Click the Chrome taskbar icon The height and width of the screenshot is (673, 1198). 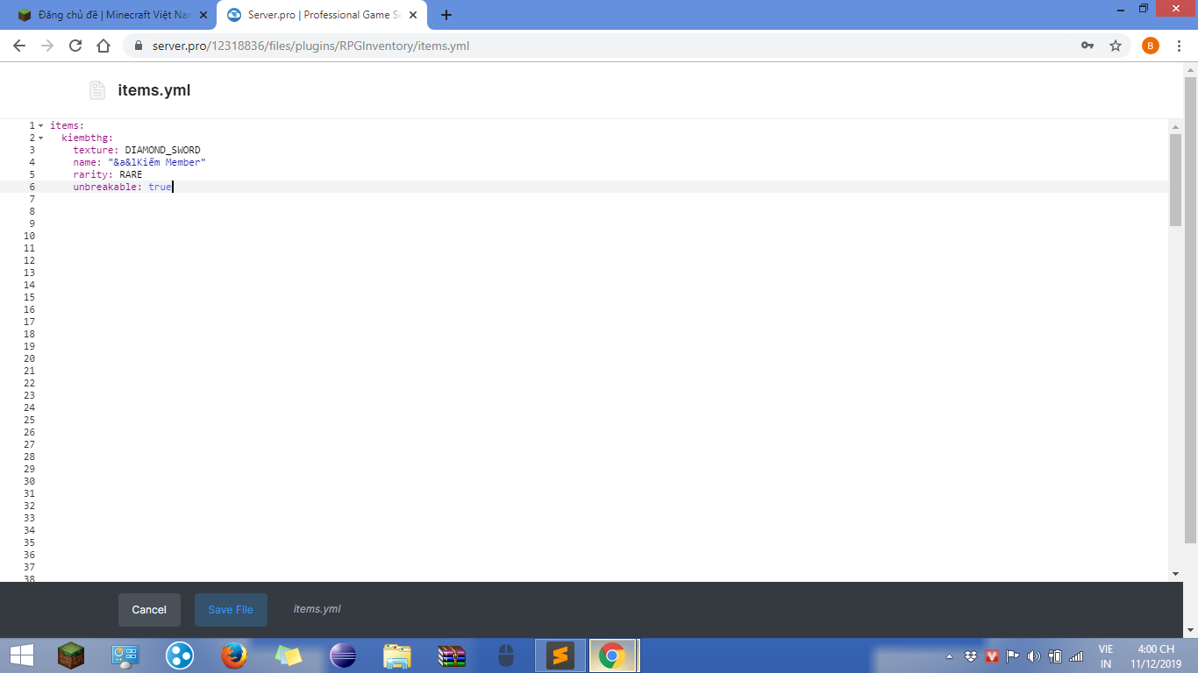[x=612, y=655]
